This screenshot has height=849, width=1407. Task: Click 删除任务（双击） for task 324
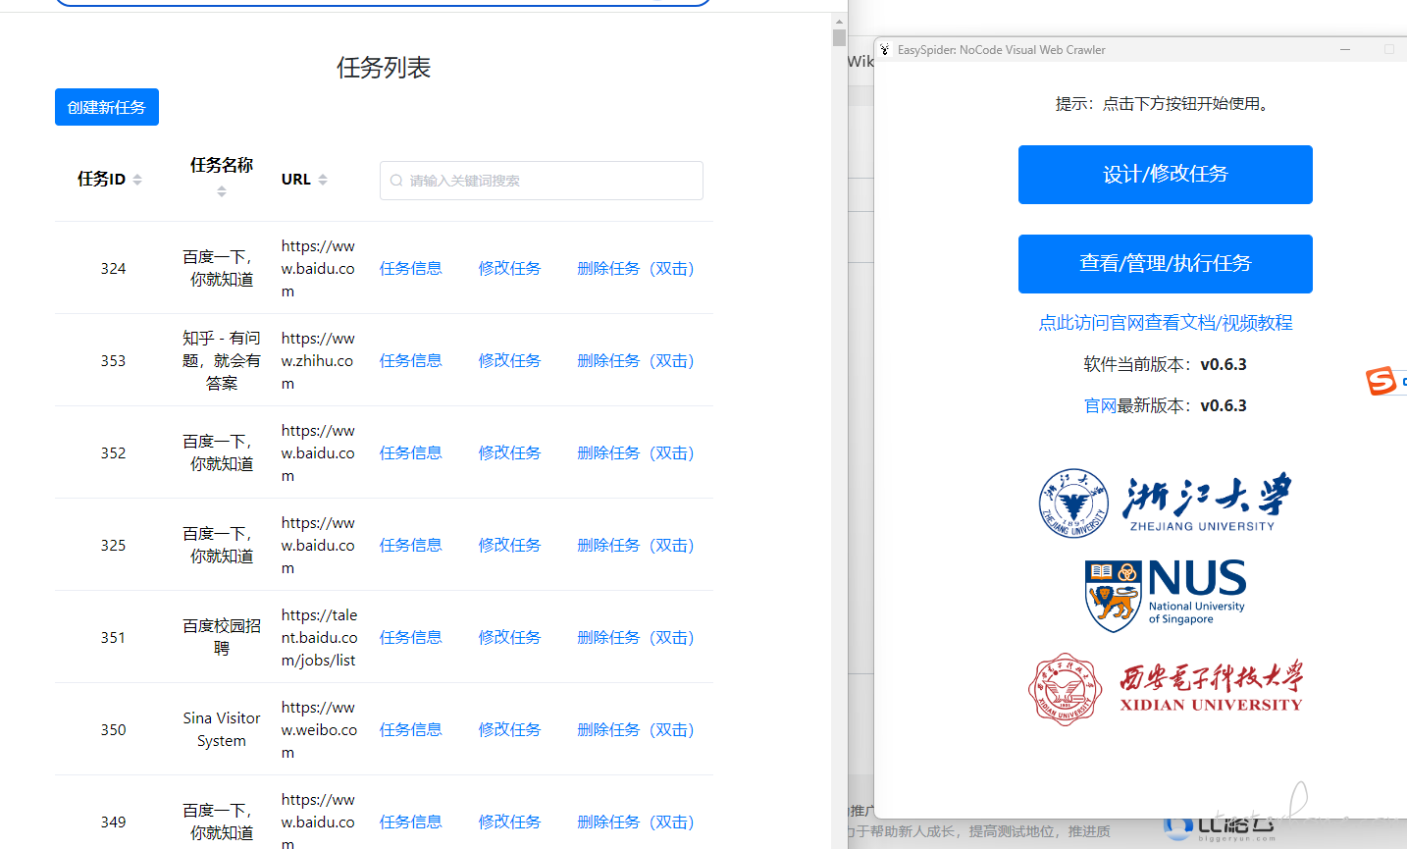[x=636, y=268]
